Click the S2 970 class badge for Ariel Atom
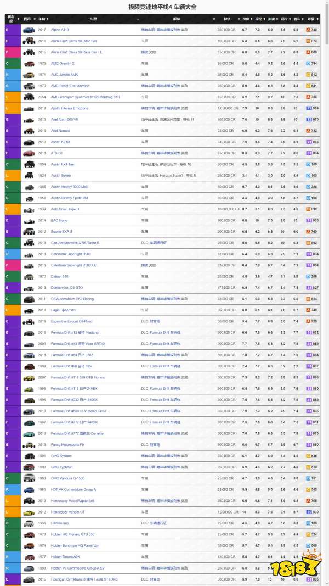329x586 pixels. pos(311,120)
